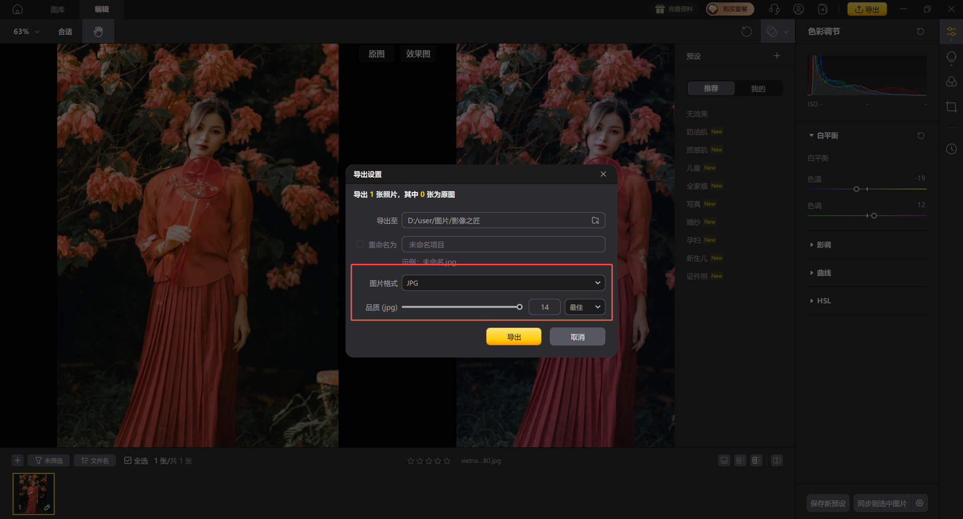Click the Cancel button in export dialog
The width and height of the screenshot is (963, 519).
click(x=577, y=337)
